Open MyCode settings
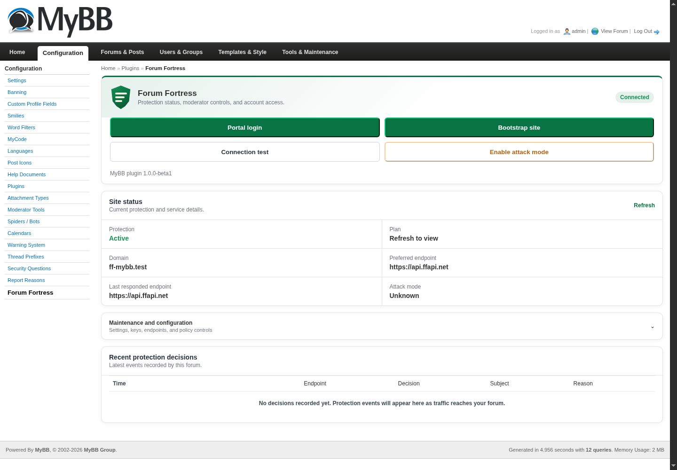This screenshot has width=677, height=470. 17,139
